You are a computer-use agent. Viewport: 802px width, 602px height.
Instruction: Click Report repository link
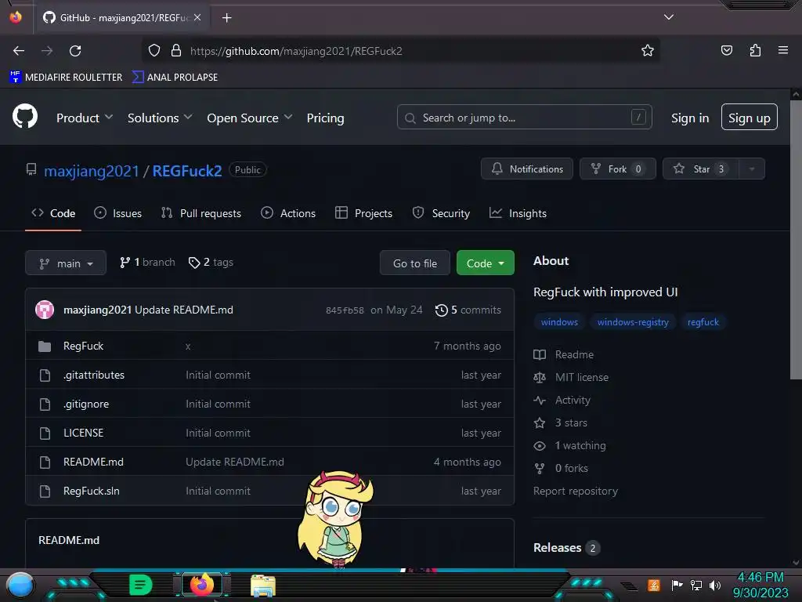point(576,491)
